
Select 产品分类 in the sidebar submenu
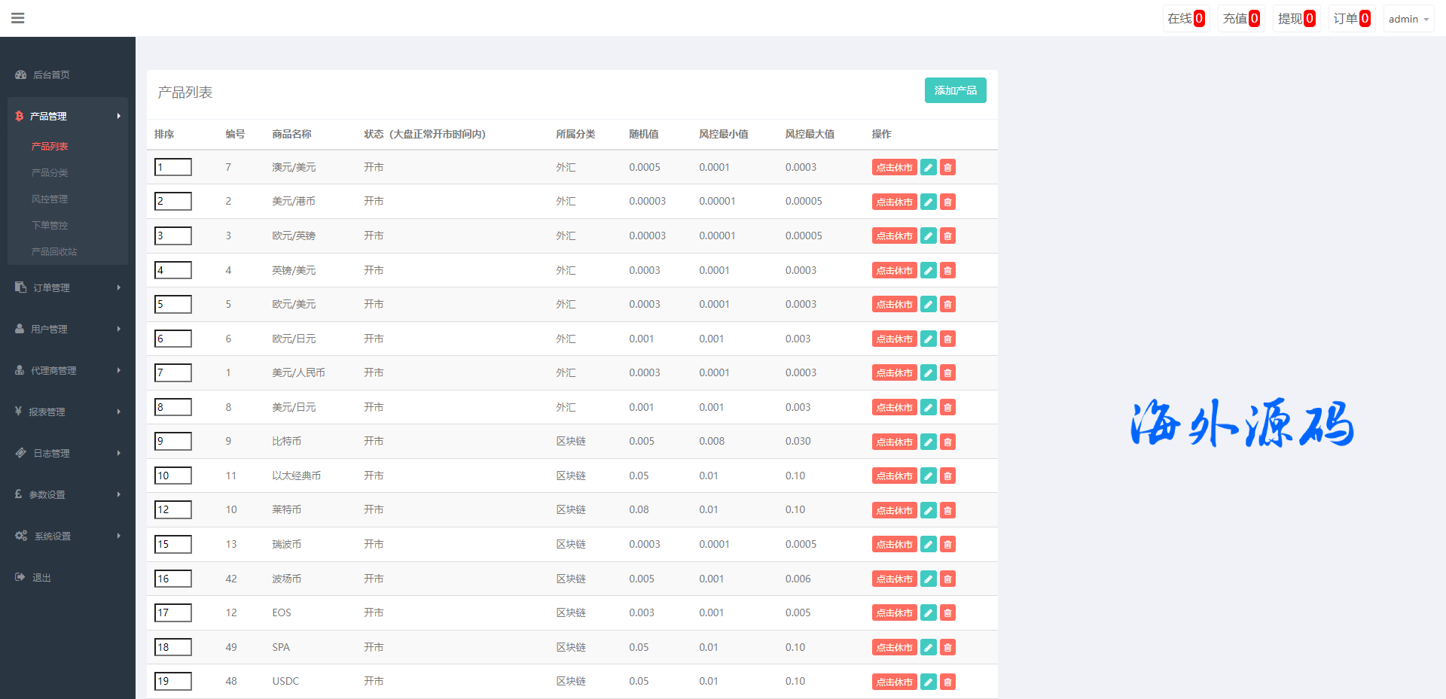pos(50,172)
